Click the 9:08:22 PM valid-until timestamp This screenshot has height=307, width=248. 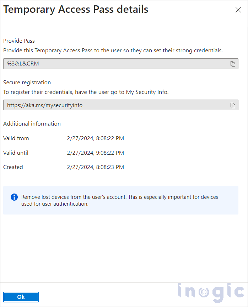click(x=95, y=153)
